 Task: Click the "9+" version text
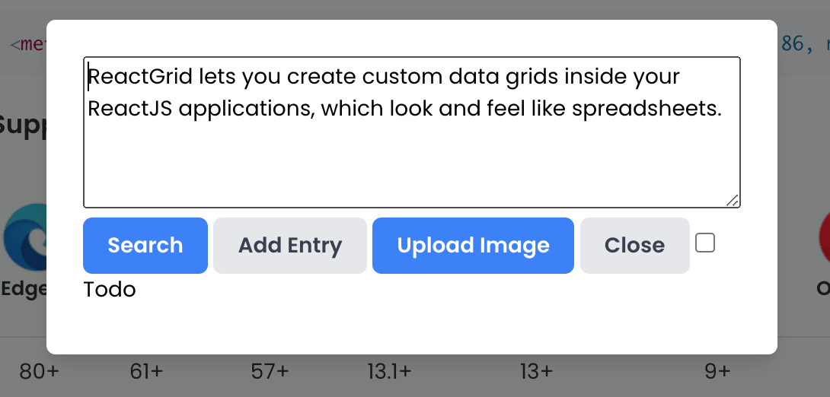click(717, 372)
